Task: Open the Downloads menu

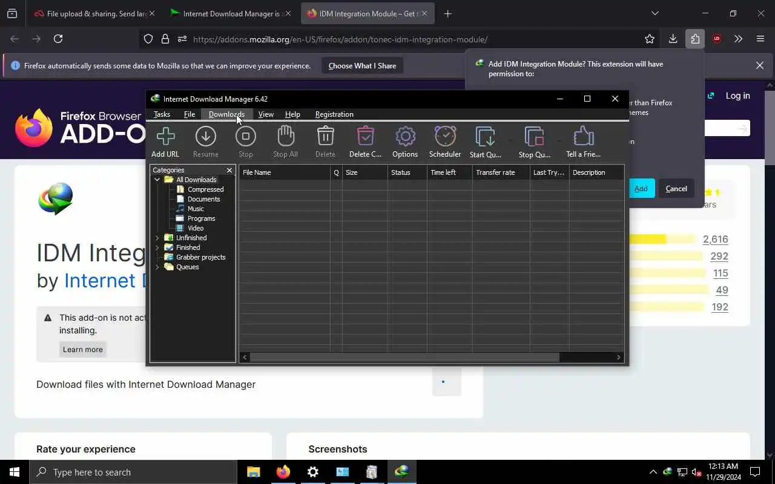Action: click(226, 114)
